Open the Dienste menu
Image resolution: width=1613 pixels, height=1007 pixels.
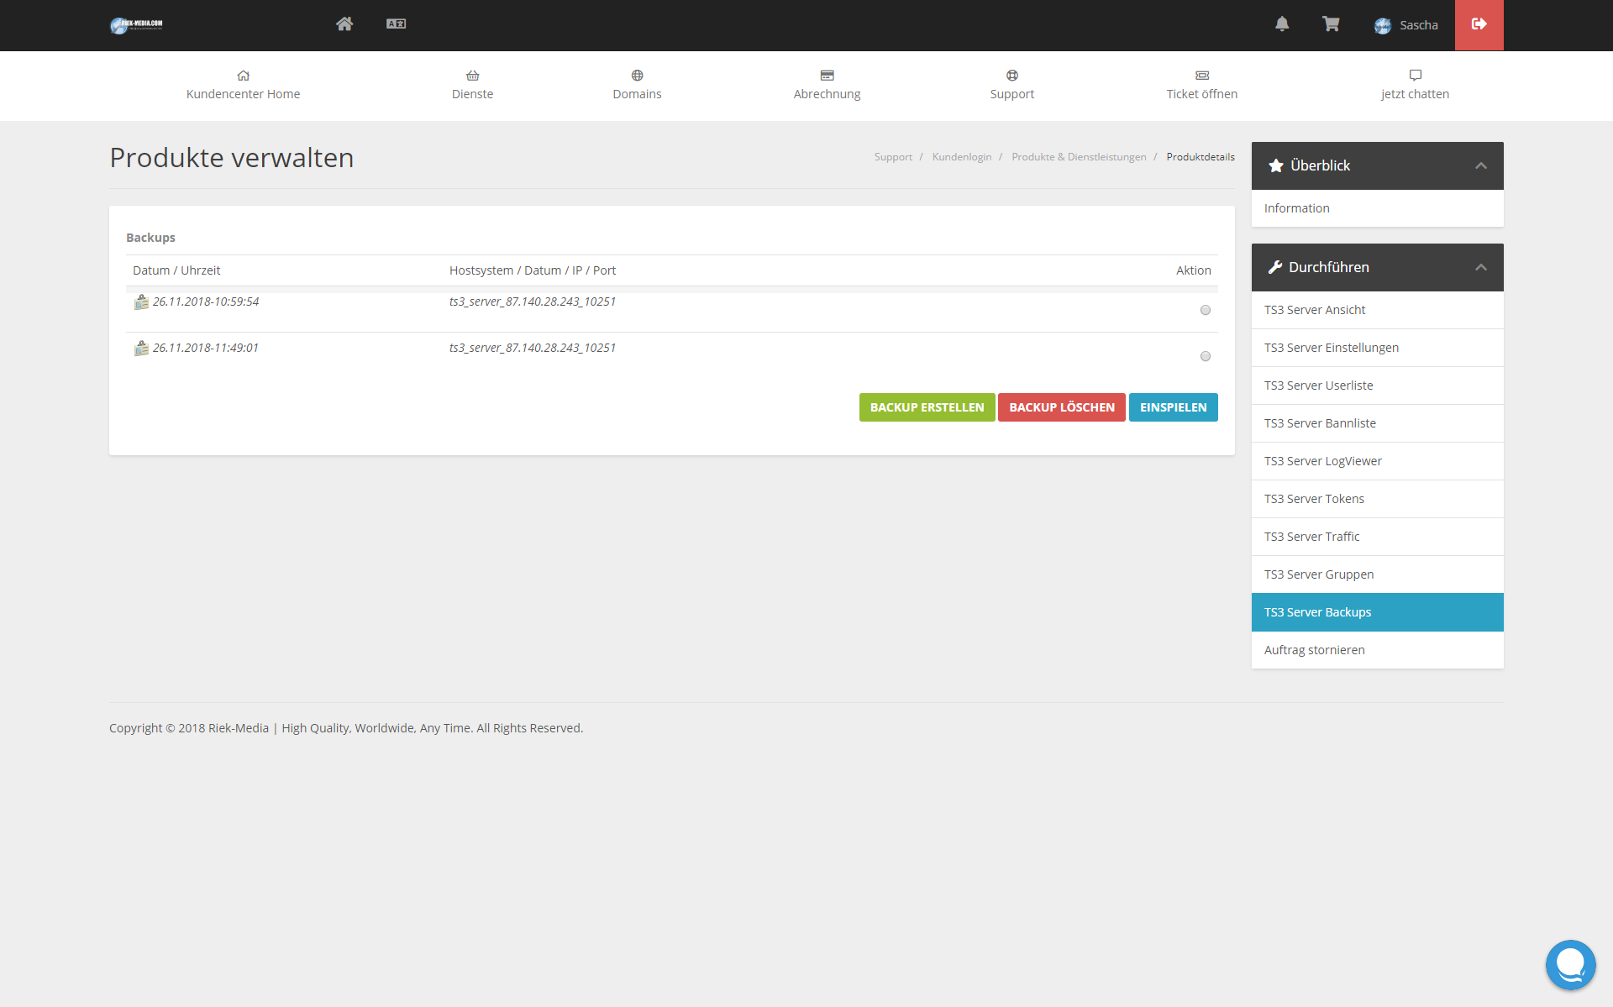coord(472,85)
